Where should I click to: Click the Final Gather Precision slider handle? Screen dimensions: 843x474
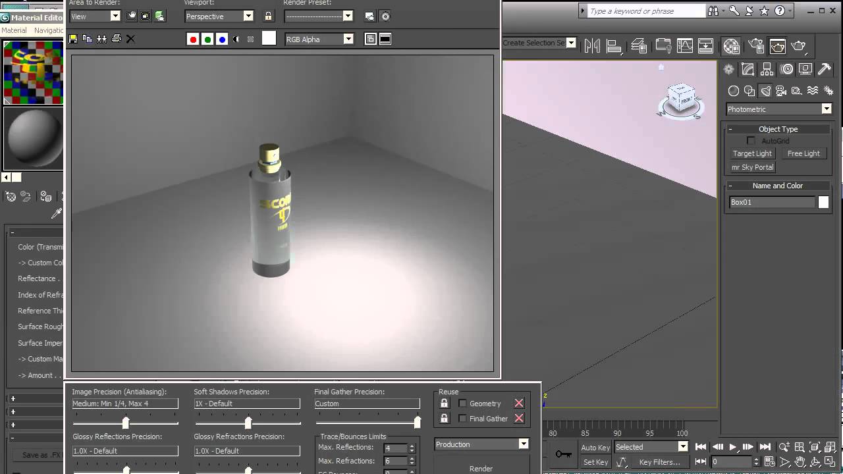[417, 423]
